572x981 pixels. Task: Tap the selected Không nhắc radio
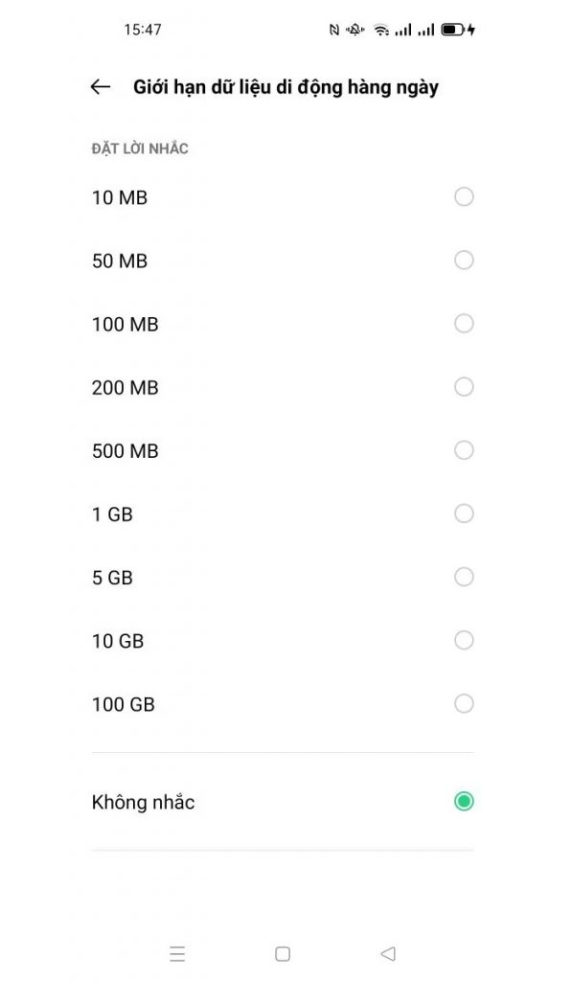464,802
